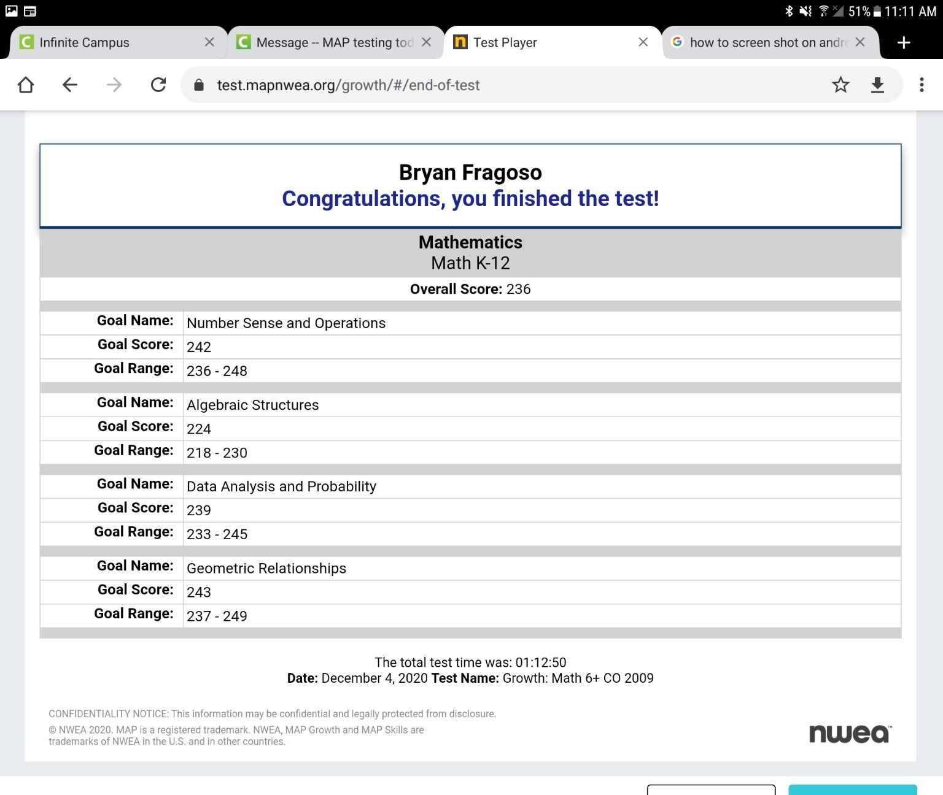943x795 pixels.
Task: Click the Math K-12 subtitle
Action: click(x=470, y=263)
